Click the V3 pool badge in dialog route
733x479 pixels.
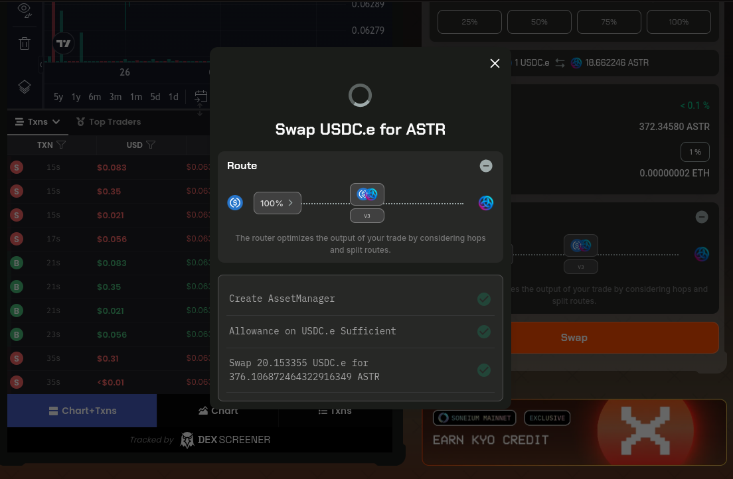coord(367,216)
